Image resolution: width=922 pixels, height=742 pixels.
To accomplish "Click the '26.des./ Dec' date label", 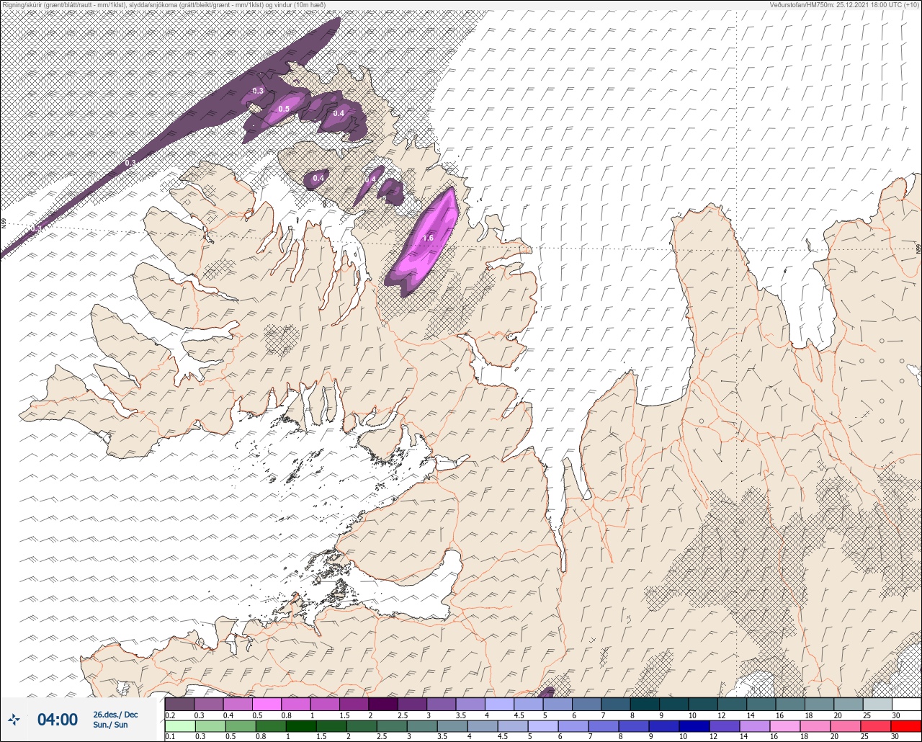I will coord(115,715).
